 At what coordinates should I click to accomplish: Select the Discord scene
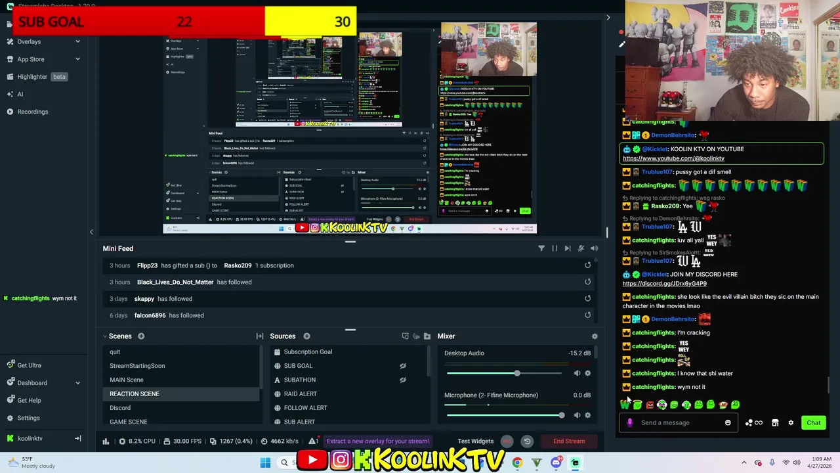point(180,408)
